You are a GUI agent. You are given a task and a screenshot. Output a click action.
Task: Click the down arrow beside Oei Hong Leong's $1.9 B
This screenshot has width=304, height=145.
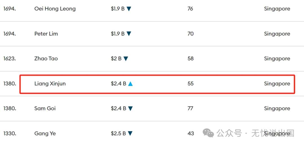(129, 9)
